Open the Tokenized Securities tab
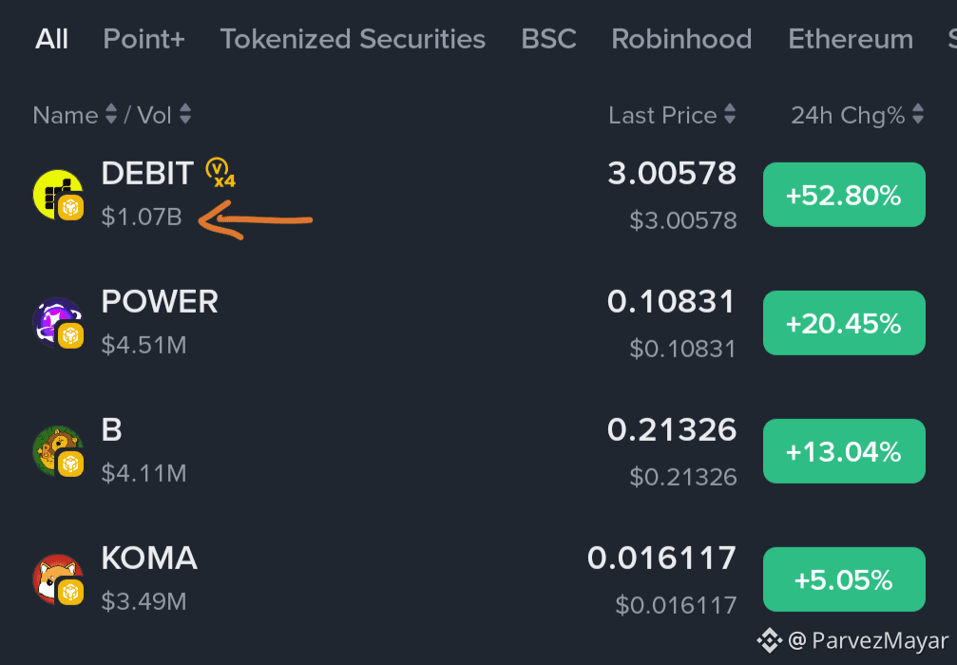Screen dimensions: 957x665 click(x=353, y=39)
